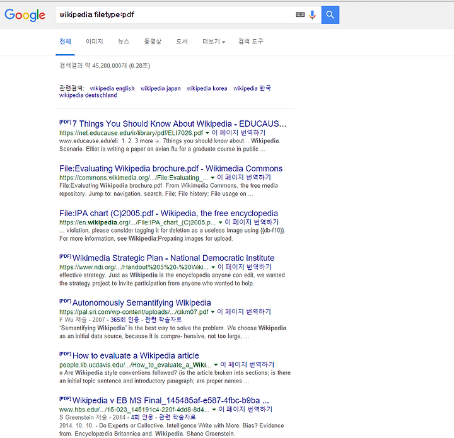
Task: Open 검색 도구 search tools
Action: [251, 42]
